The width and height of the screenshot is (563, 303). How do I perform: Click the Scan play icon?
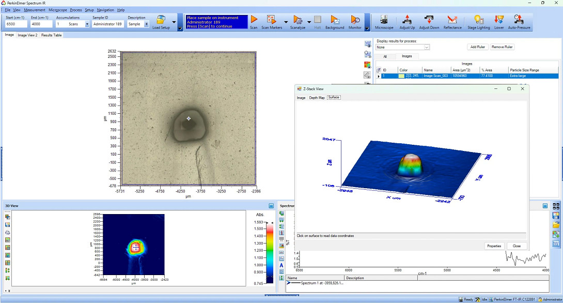tap(254, 20)
